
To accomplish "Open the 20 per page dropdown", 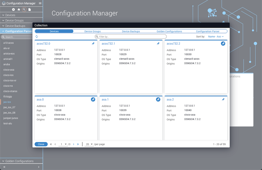I will 89,144.
